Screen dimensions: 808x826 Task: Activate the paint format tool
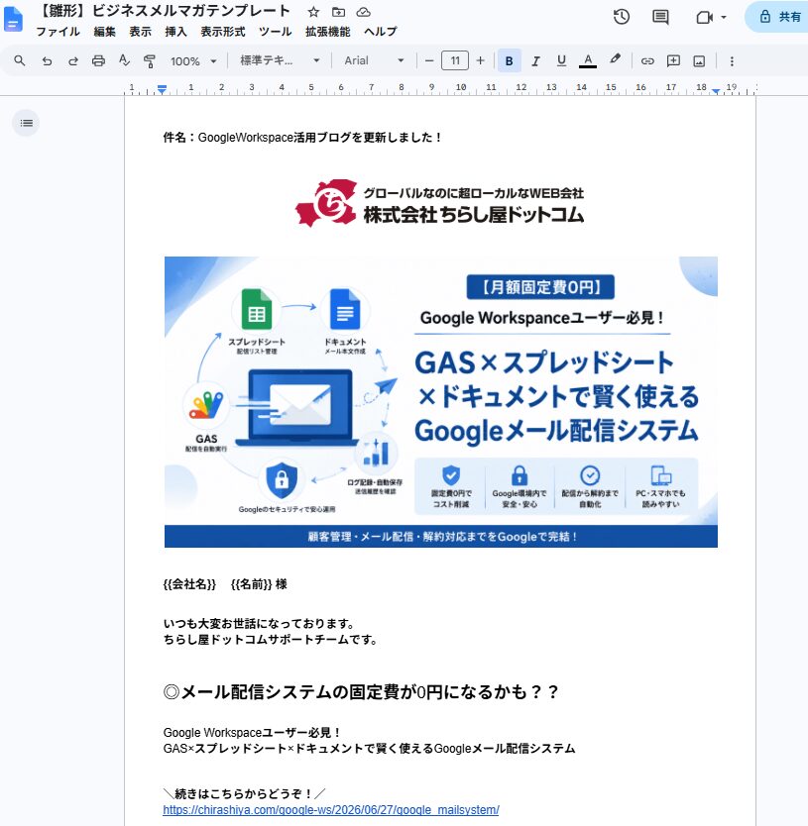coord(150,60)
